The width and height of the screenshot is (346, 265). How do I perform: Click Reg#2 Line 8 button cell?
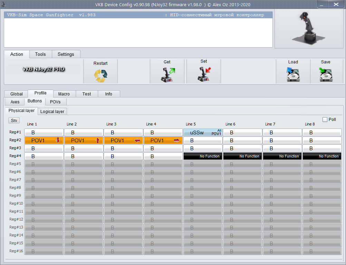(x=322, y=140)
